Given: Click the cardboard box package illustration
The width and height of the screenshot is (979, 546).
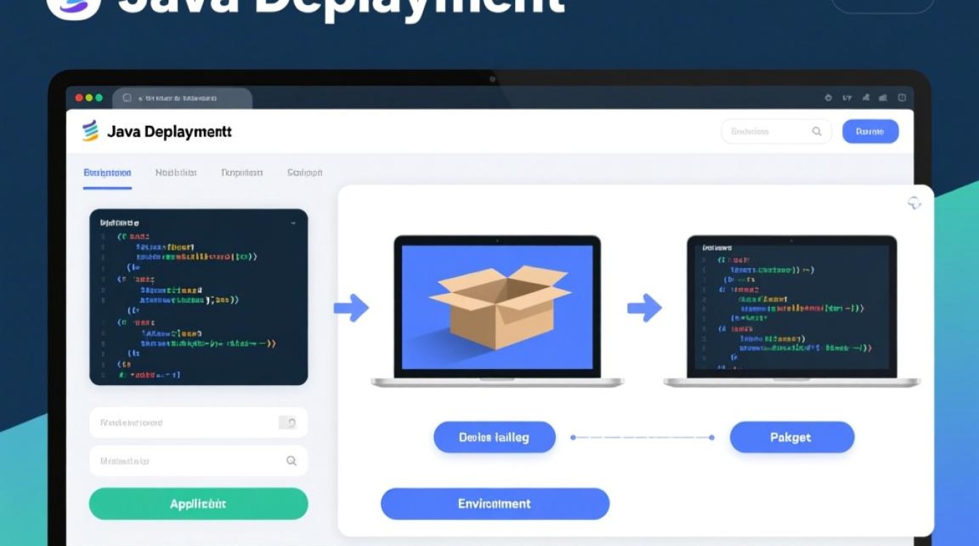Looking at the screenshot, I should click(x=500, y=306).
